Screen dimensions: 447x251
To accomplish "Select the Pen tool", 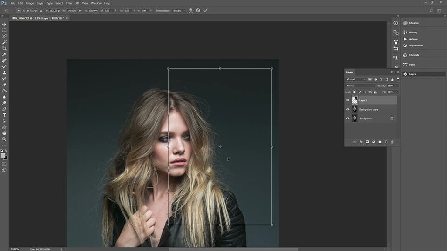I will coord(4,109).
